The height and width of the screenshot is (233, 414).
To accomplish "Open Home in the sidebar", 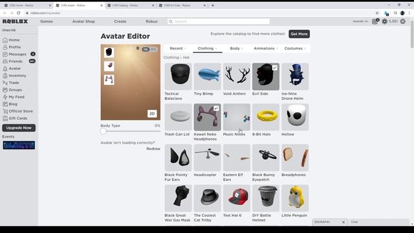I will (11, 40).
